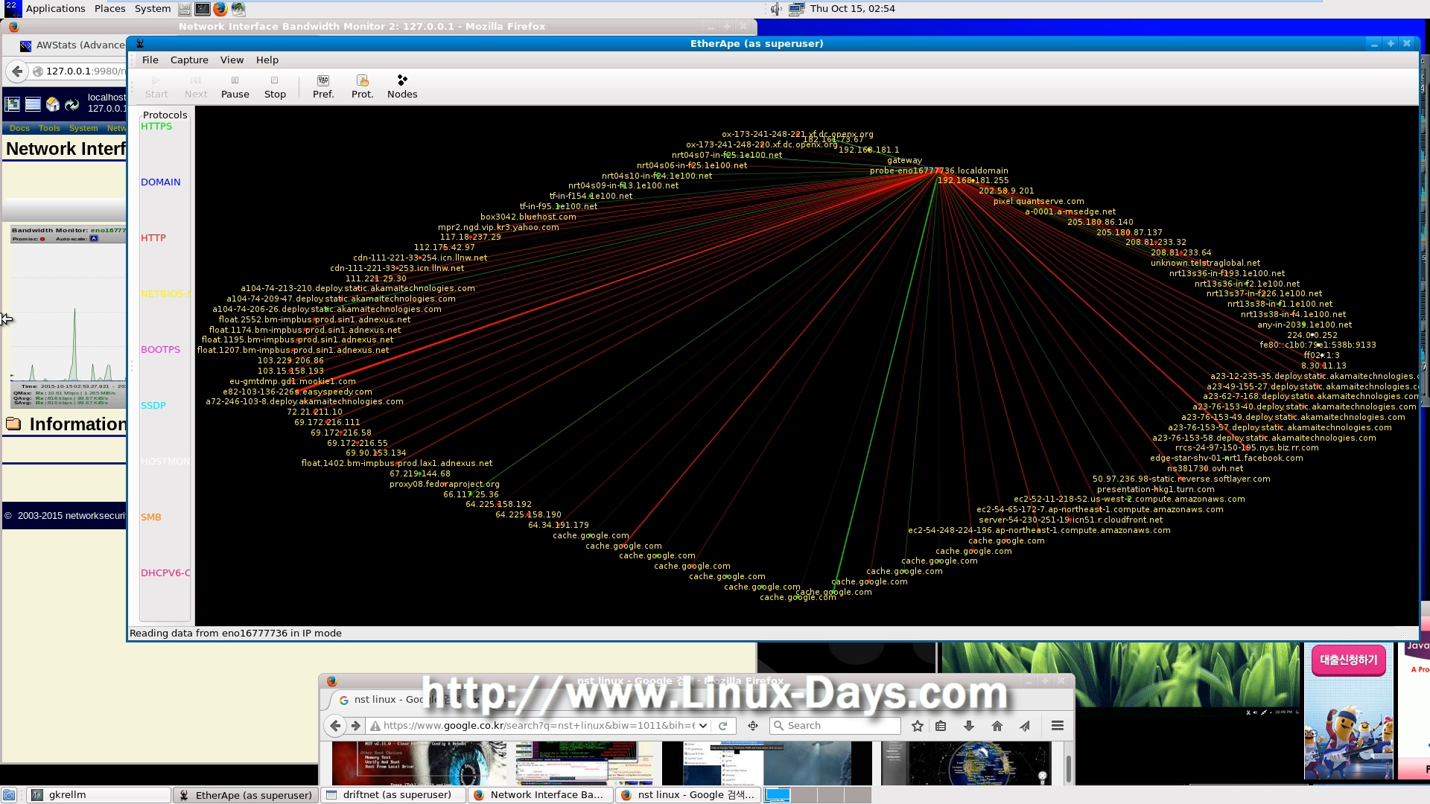This screenshot has height=804, width=1430.
Task: Toggle Auto scale 'A' indicator in bandwidth monitor
Action: tap(94, 239)
